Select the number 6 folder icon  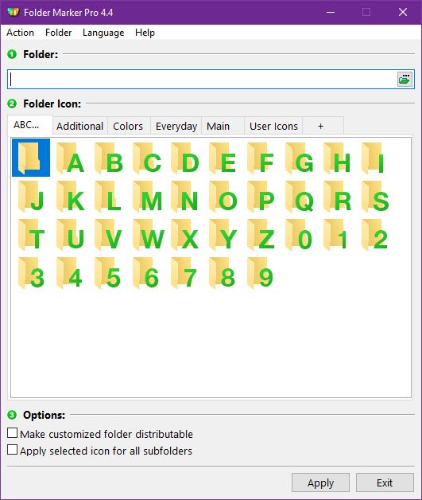click(145, 272)
